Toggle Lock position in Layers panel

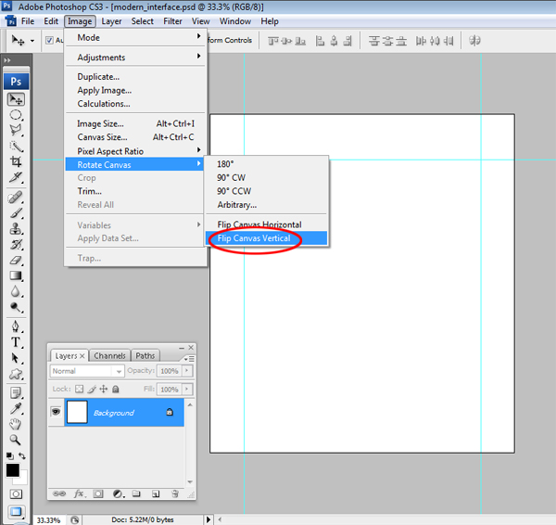pos(104,389)
